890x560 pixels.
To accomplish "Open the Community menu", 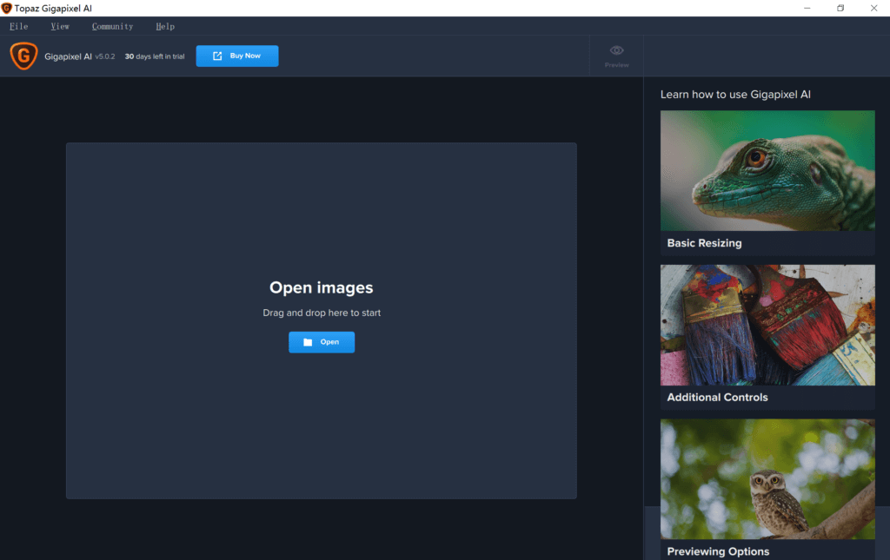I will coord(111,26).
